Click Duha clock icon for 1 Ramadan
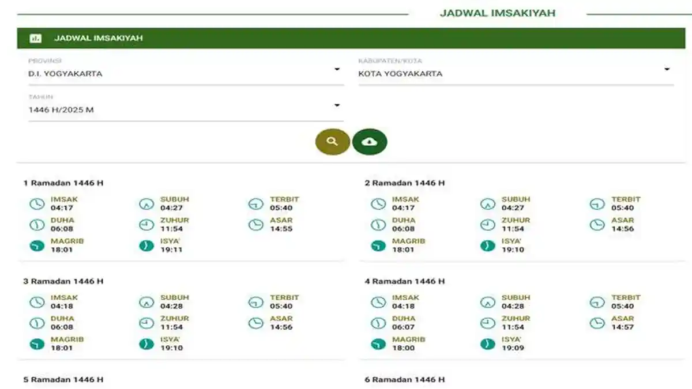692x389 pixels. coord(37,225)
